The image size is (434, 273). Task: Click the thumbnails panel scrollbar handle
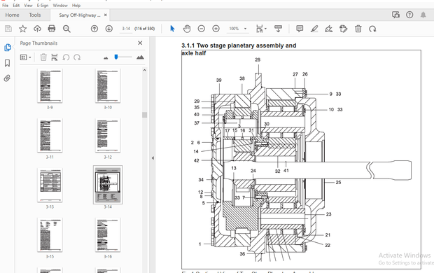(x=144, y=115)
